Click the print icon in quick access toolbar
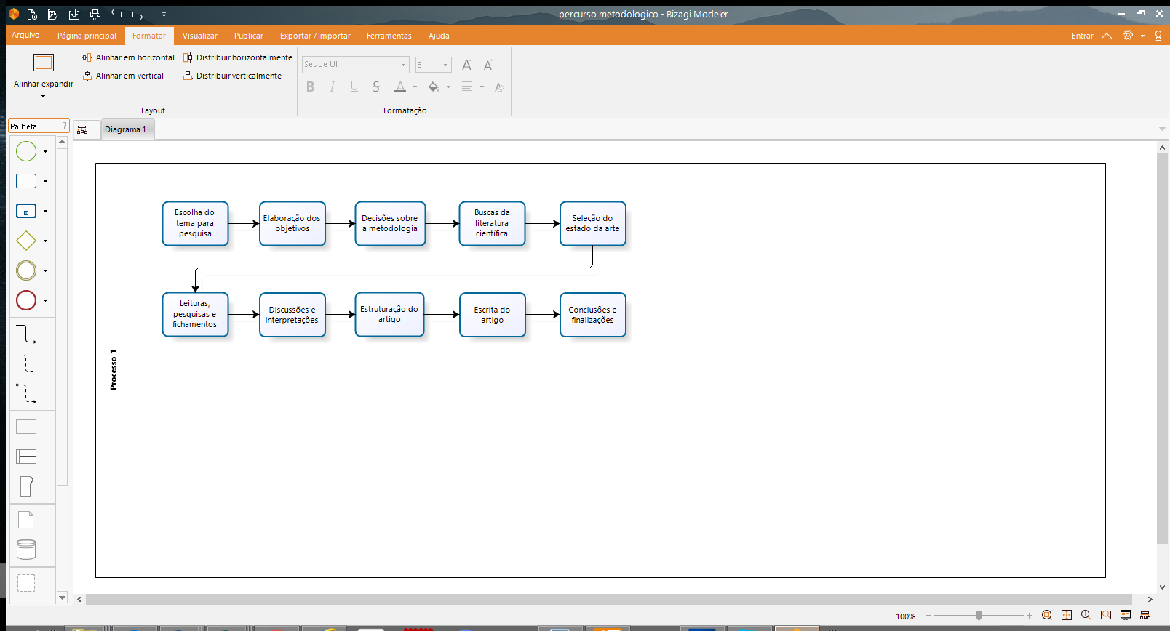The height and width of the screenshot is (631, 1170). click(x=95, y=15)
